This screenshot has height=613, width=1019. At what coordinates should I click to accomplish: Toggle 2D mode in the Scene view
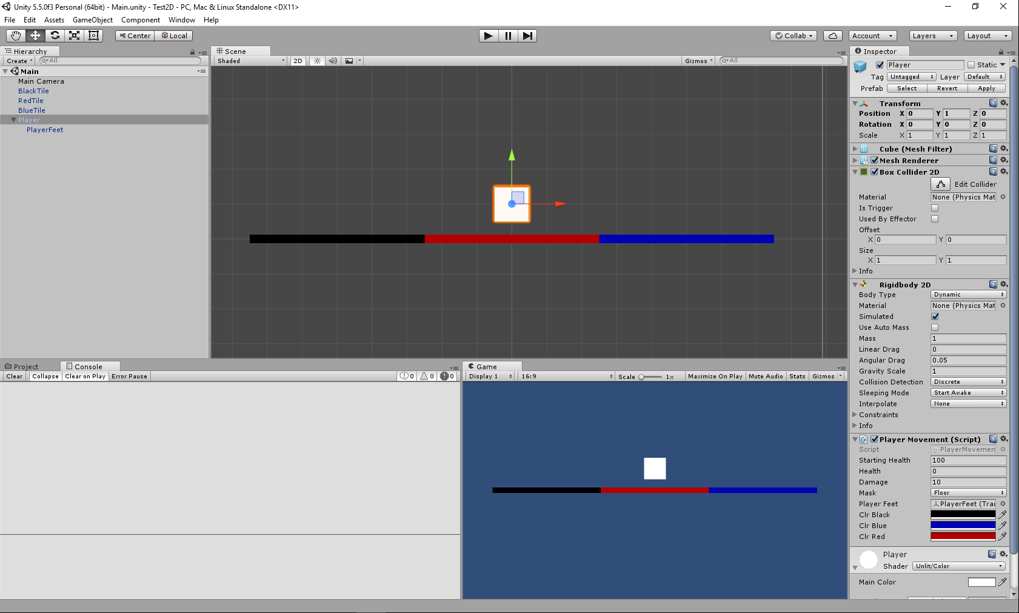[x=298, y=61]
